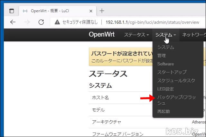Open バックアップ/フラッシュ menu entry
The width and height of the screenshot is (206, 137).
tap(176, 100)
